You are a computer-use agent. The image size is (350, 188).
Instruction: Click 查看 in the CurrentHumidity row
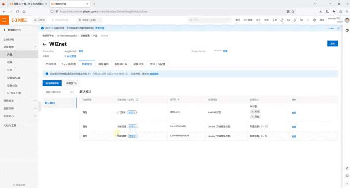294,127
